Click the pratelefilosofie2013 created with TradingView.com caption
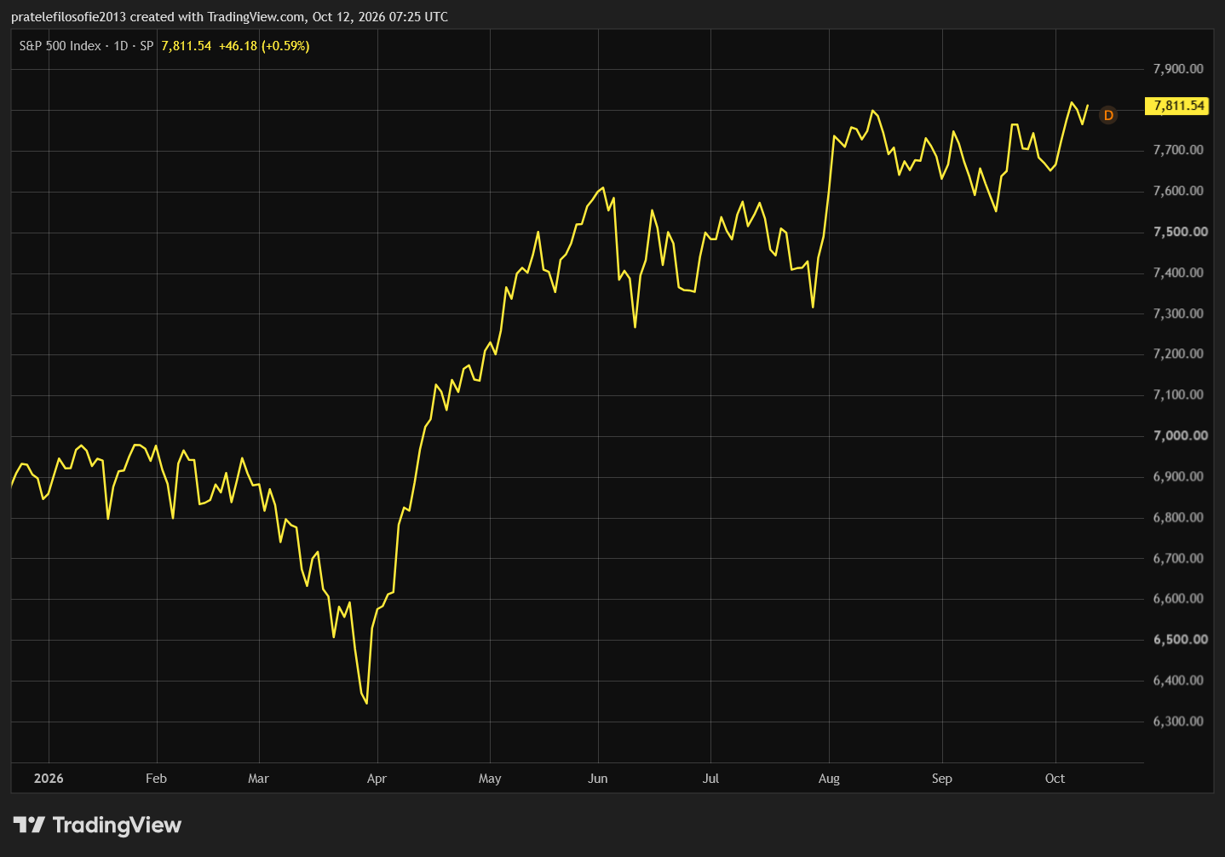Viewport: 1225px width, 857px height. [158, 17]
